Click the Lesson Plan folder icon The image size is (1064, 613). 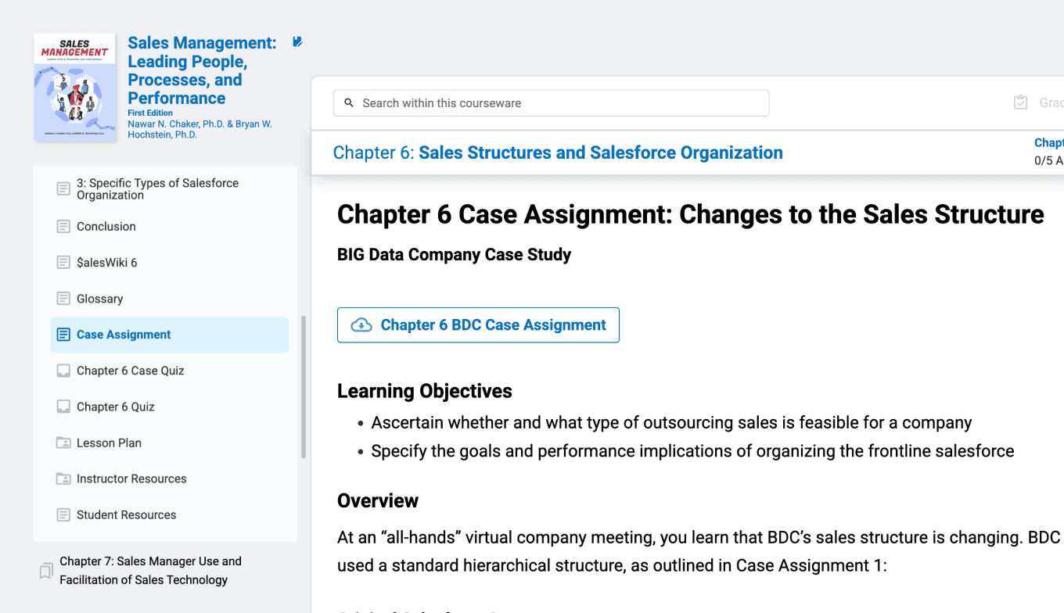click(x=63, y=443)
